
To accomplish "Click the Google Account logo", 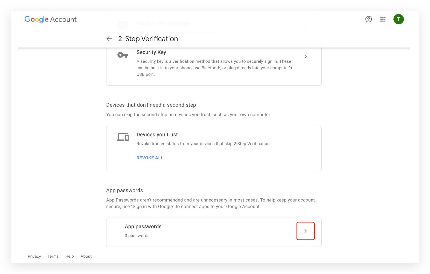I will [51, 19].
